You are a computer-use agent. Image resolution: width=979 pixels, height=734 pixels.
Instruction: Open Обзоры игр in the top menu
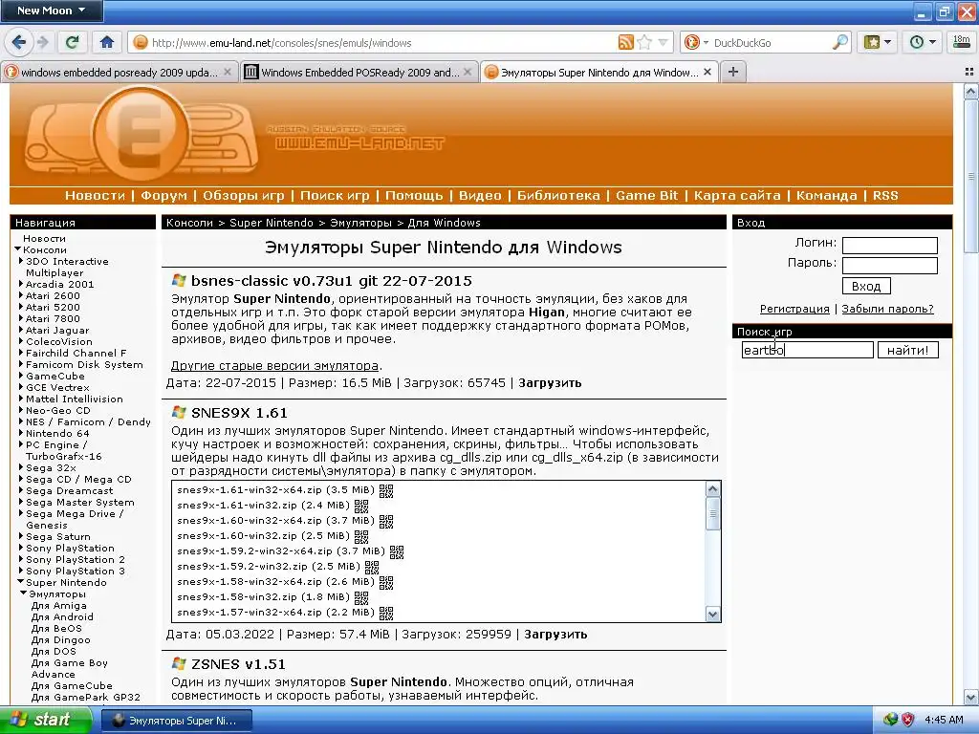[244, 195]
